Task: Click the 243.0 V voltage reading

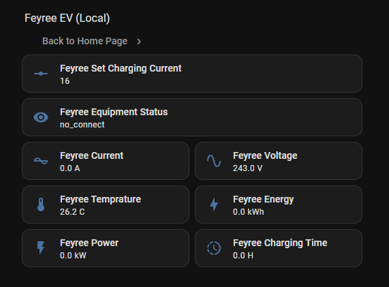Action: (x=247, y=168)
